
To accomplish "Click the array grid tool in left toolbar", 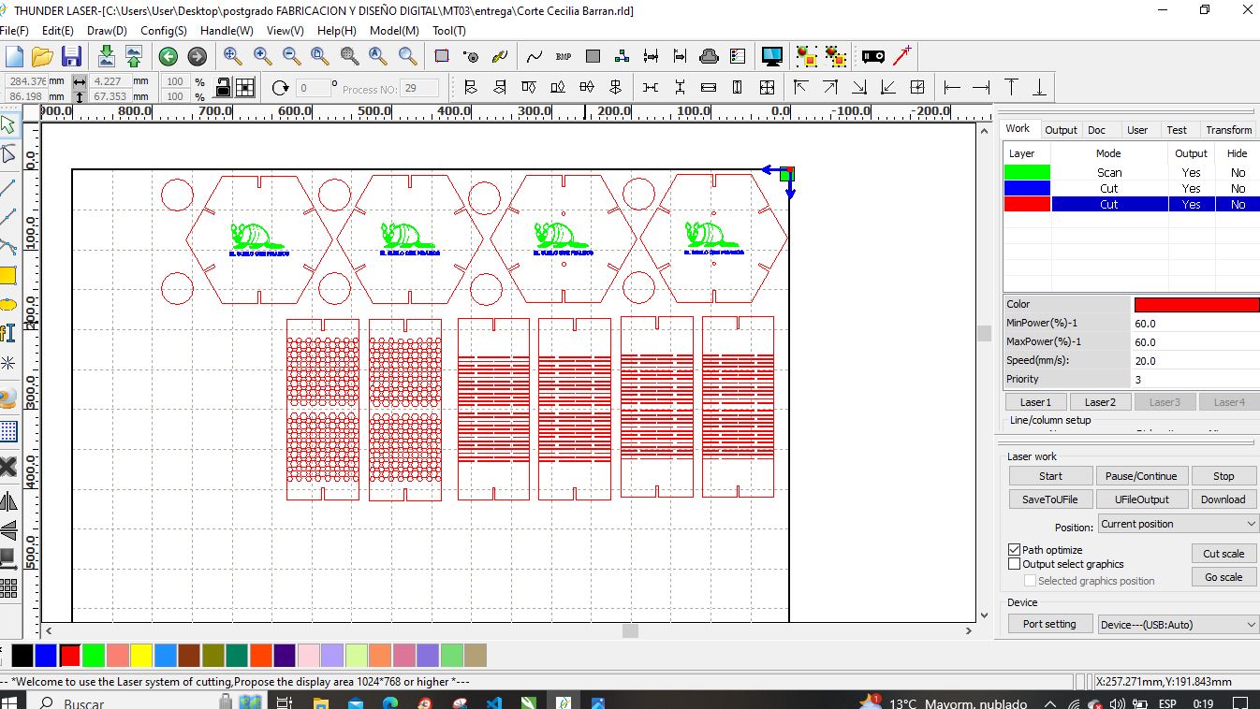I will (x=7, y=588).
